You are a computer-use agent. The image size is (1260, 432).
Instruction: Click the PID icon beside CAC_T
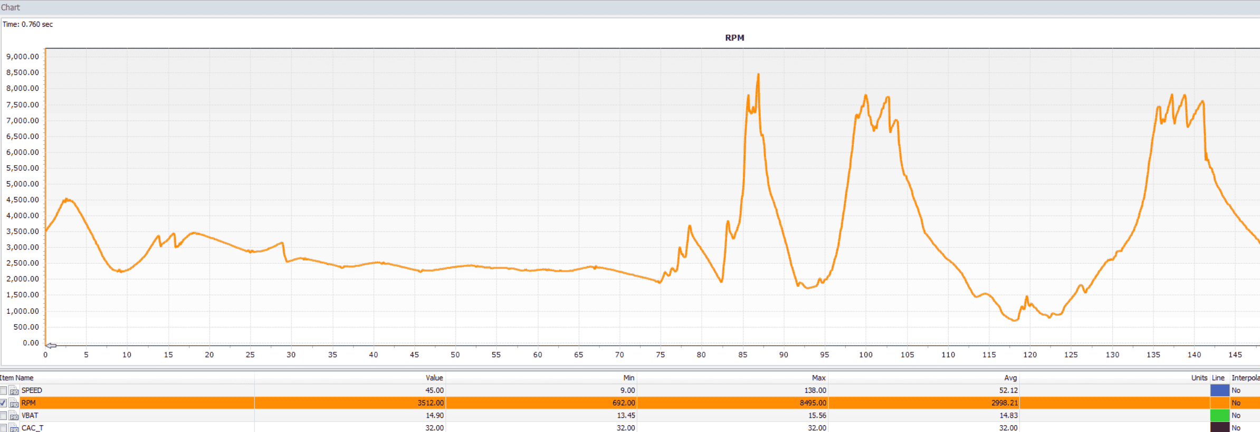pyautogui.click(x=14, y=428)
